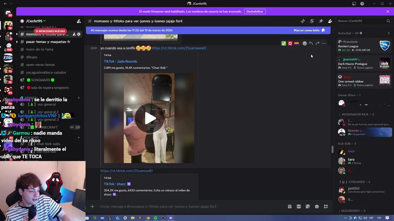Open yacagualmalteca-saludos channel
Screen dimensions: 394x221
tap(46, 72)
